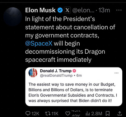
Task: Open the truncated @elon... handle
Action: pos(83,10)
